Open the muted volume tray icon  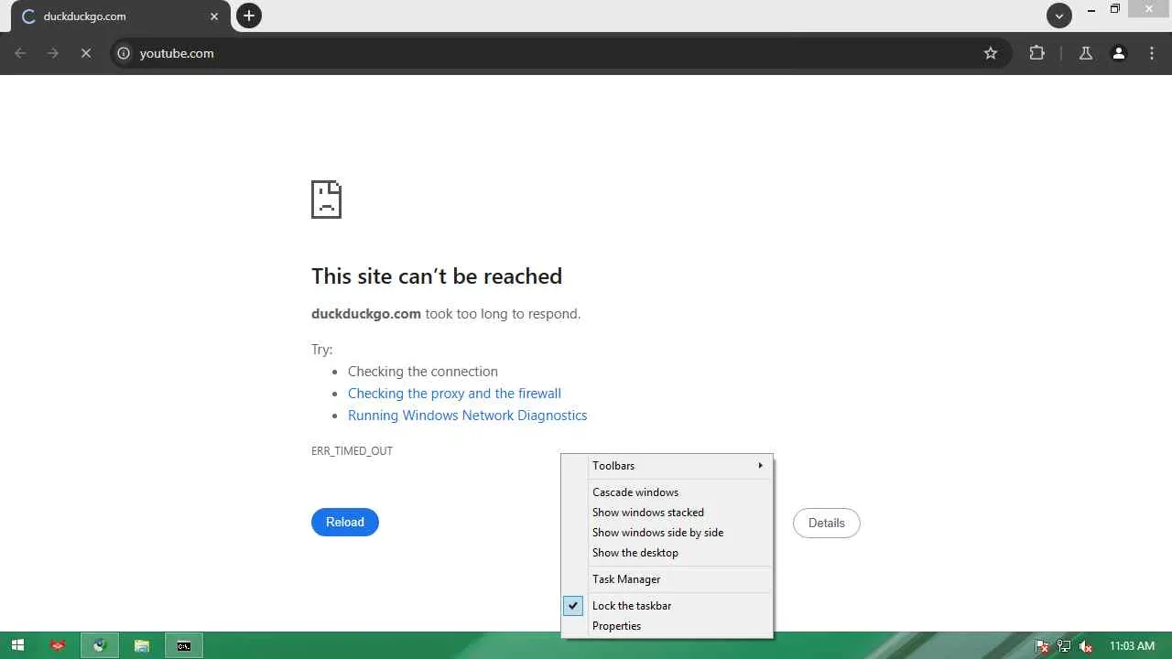1086,646
